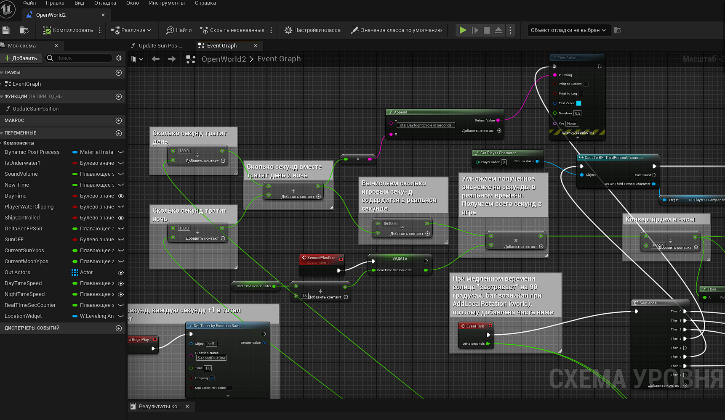
Task: Enable Print to Screen checkbox
Action: coord(586,84)
